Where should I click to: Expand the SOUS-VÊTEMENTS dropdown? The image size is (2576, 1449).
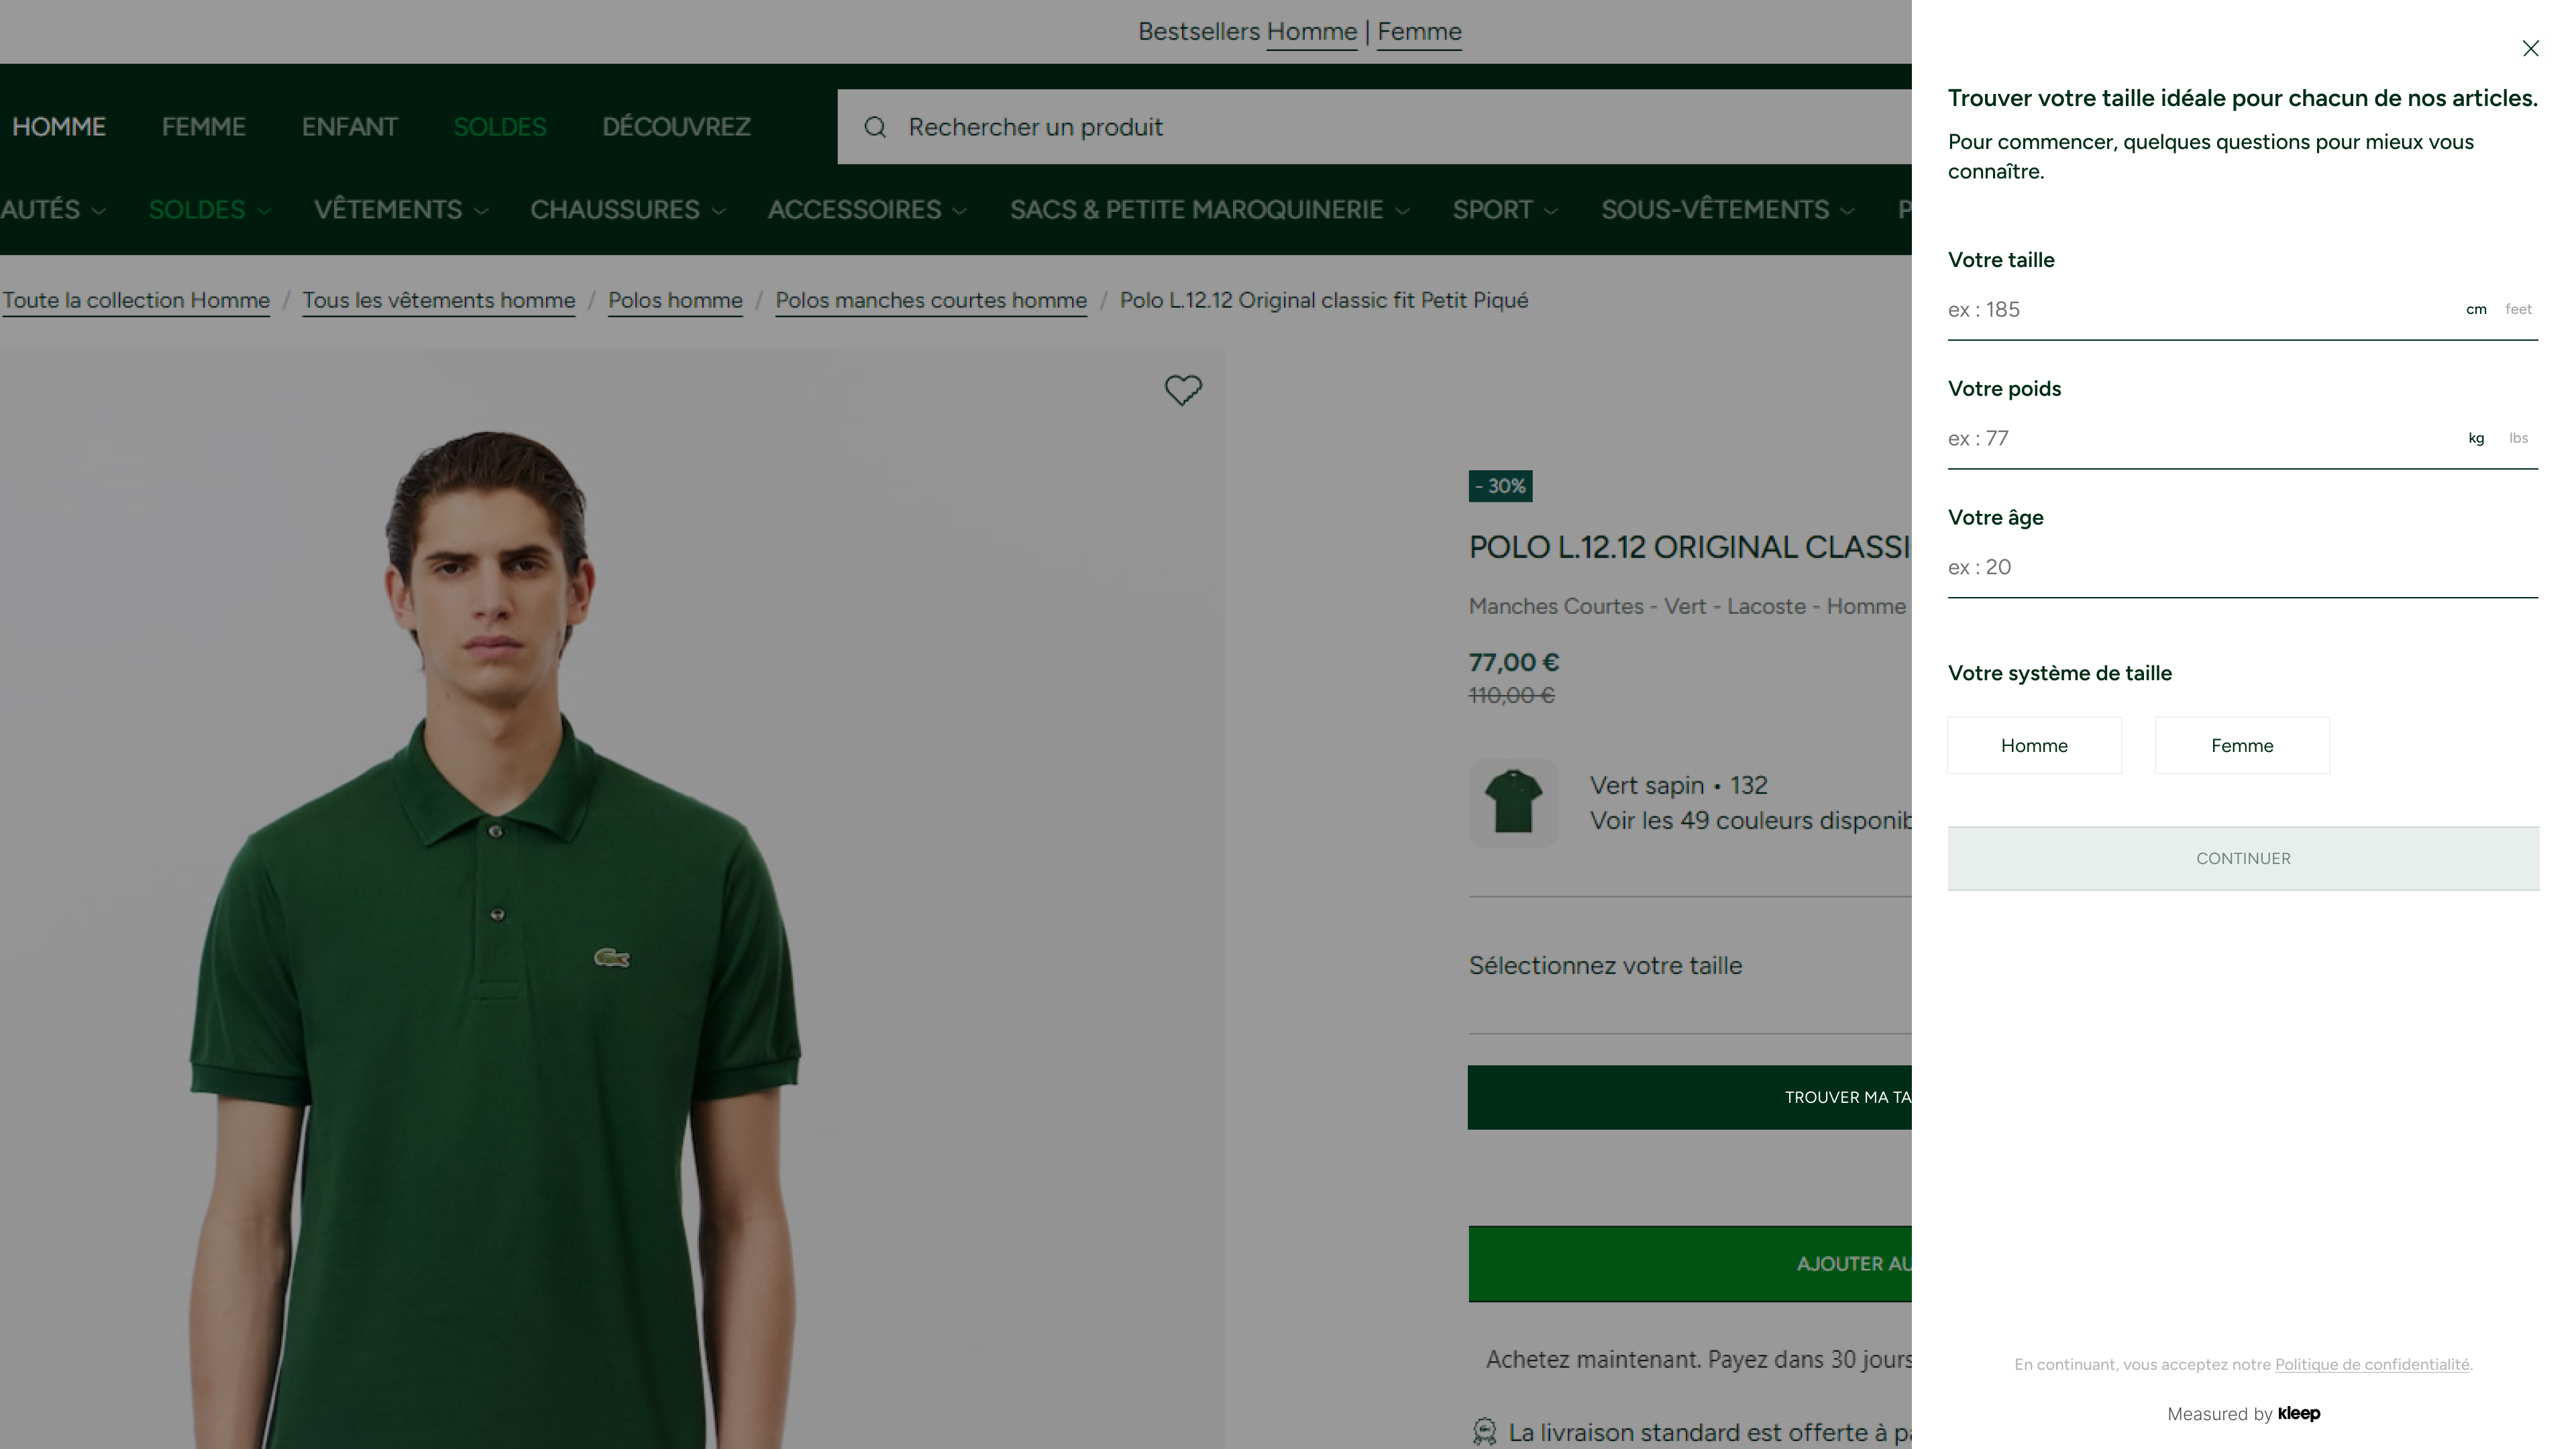1728,210
